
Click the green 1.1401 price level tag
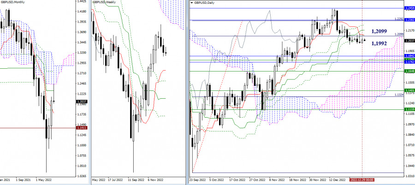[x=409, y=90]
